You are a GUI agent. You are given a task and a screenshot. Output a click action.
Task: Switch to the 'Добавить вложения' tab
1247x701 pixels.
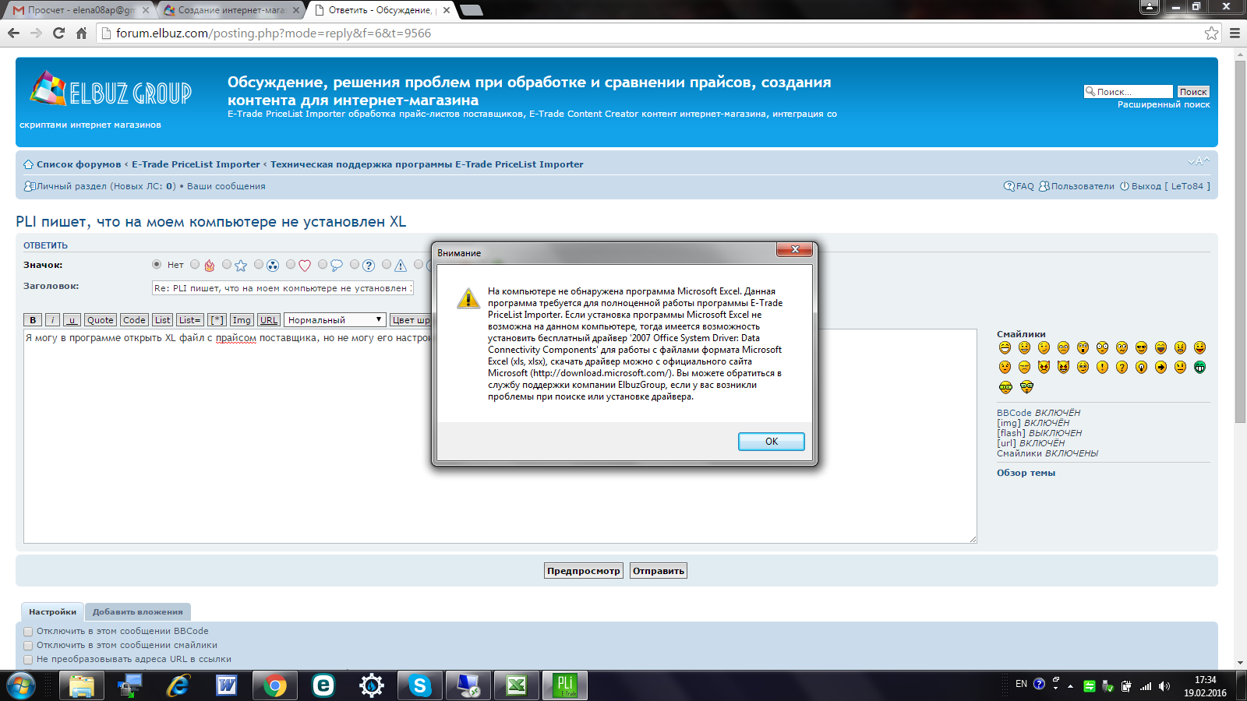[x=138, y=612]
